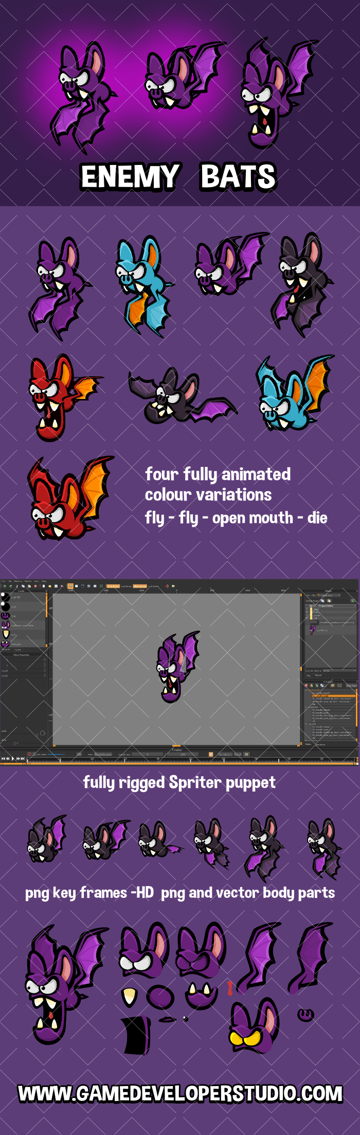Click the new project page icon
Image resolution: width=360 pixels, height=1135 pixels.
[x=44, y=586]
